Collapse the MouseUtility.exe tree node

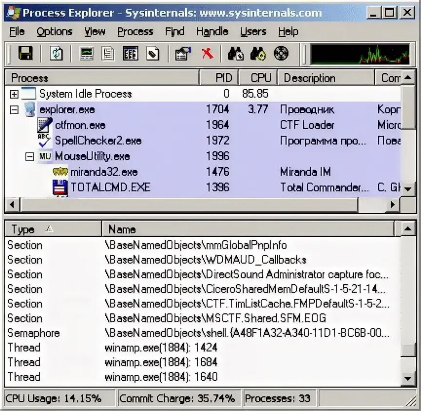click(x=30, y=157)
